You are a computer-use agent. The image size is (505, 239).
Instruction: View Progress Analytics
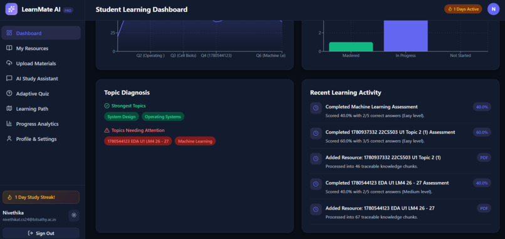41,123
